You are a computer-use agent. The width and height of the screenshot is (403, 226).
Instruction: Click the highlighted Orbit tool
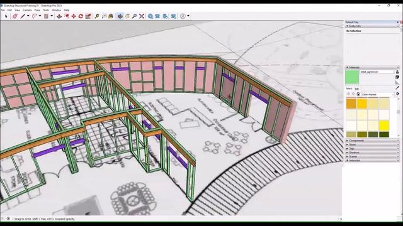point(120,16)
